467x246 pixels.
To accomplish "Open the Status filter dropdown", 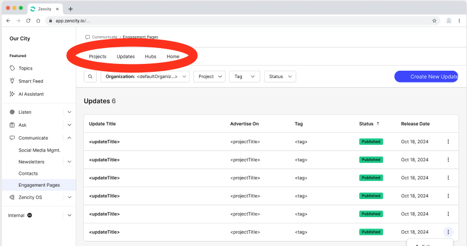I will coord(280,76).
